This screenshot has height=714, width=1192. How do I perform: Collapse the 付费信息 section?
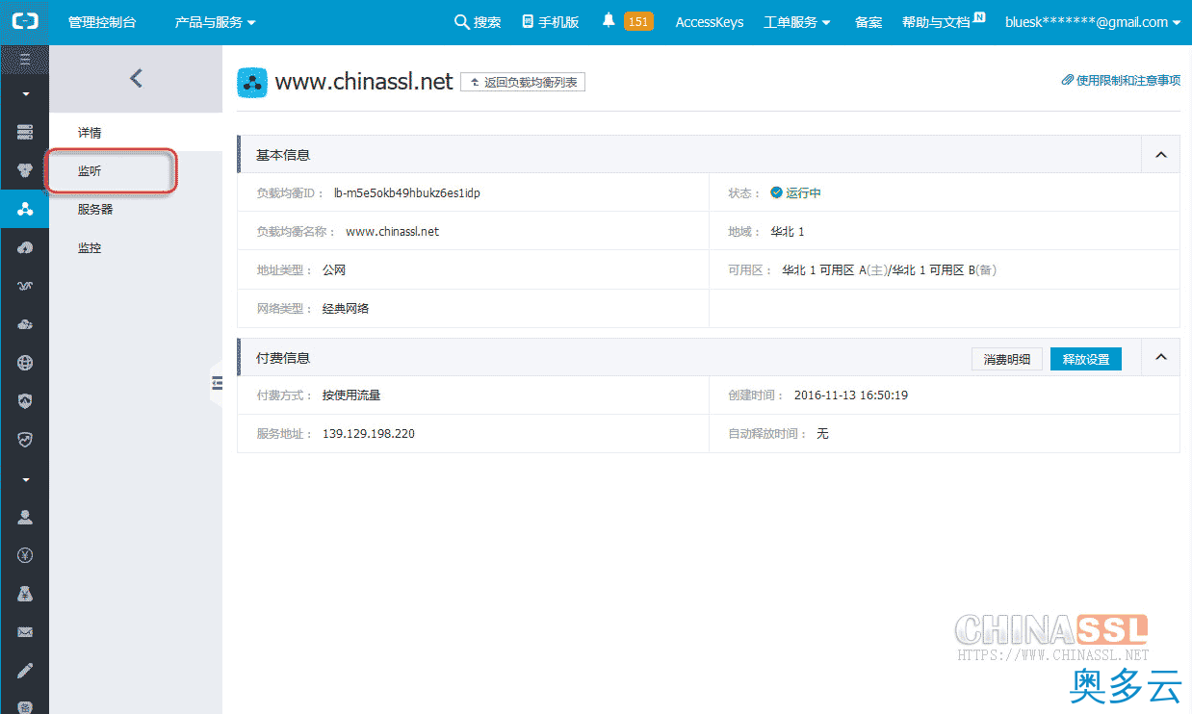(1160, 358)
